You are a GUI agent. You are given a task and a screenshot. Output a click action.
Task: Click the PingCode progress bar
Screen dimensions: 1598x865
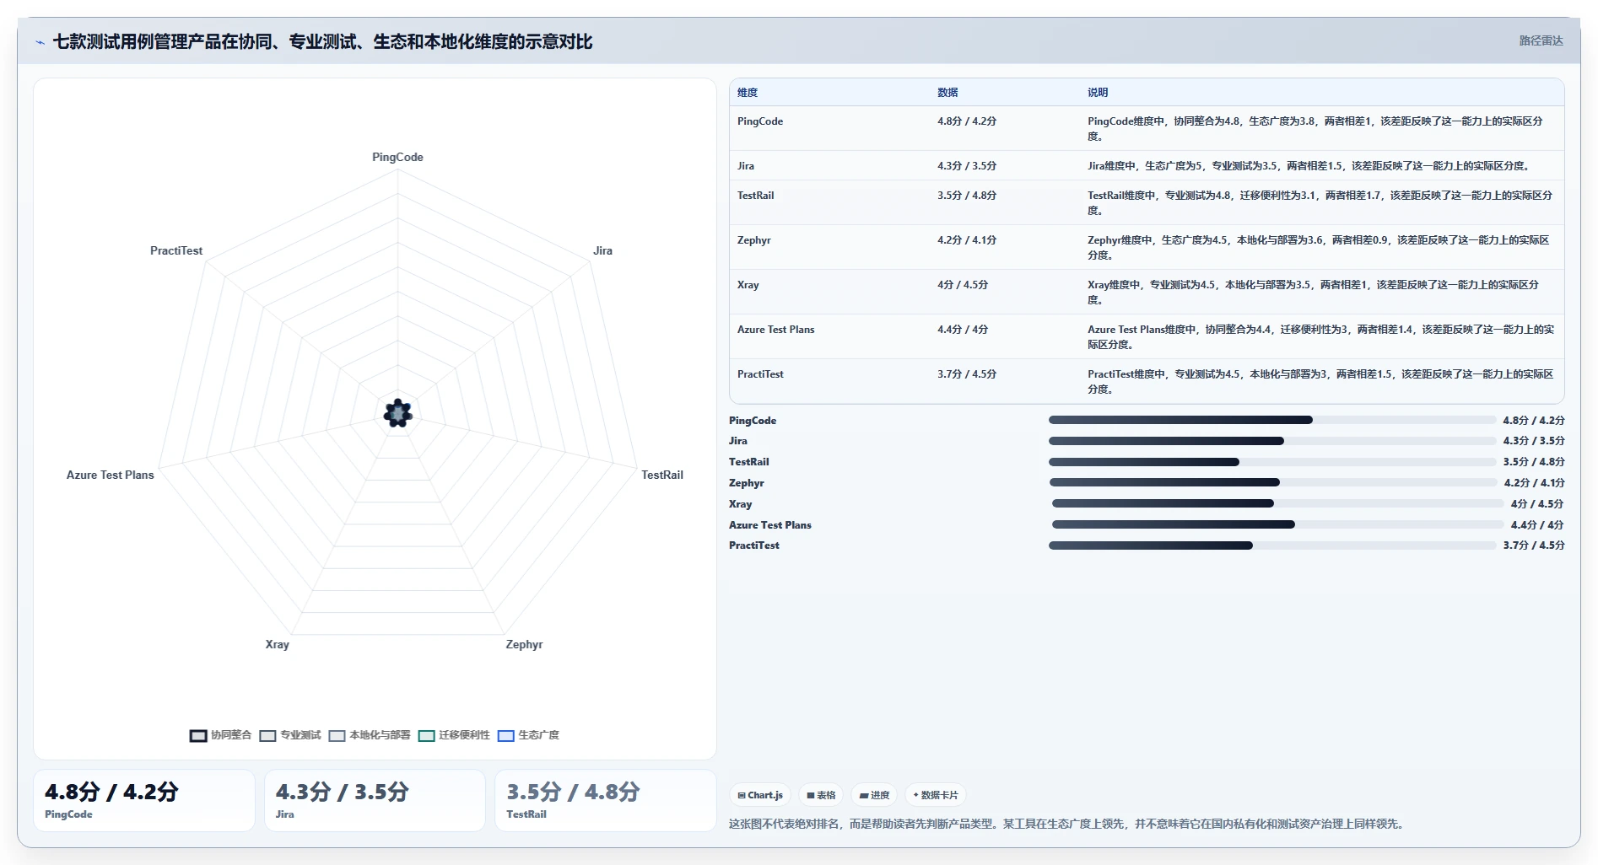[x=1272, y=420]
